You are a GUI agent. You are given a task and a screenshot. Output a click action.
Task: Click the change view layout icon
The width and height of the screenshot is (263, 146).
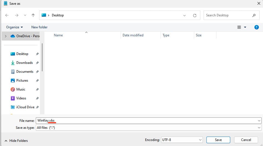(239, 27)
